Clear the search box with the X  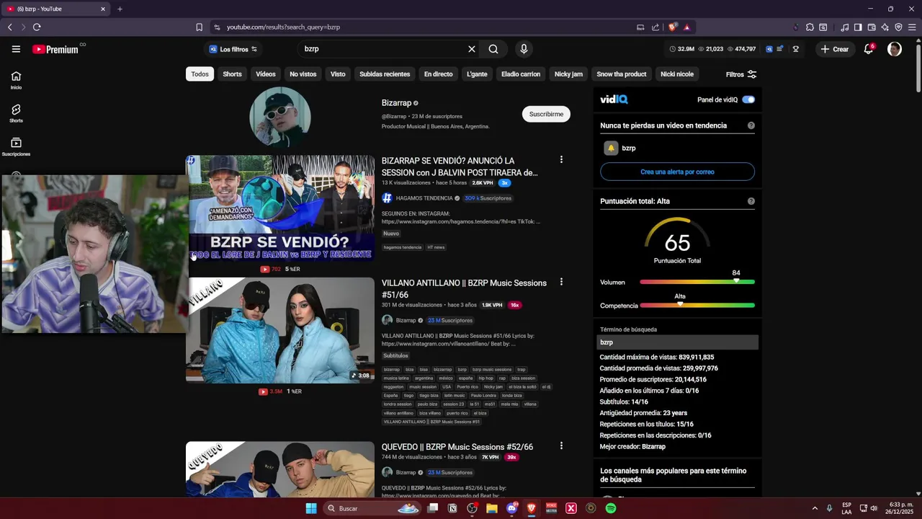[x=472, y=49]
